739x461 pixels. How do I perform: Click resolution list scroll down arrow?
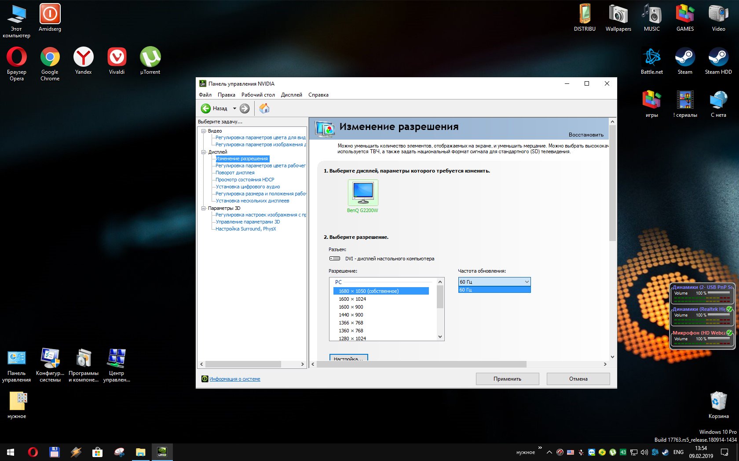click(x=440, y=337)
